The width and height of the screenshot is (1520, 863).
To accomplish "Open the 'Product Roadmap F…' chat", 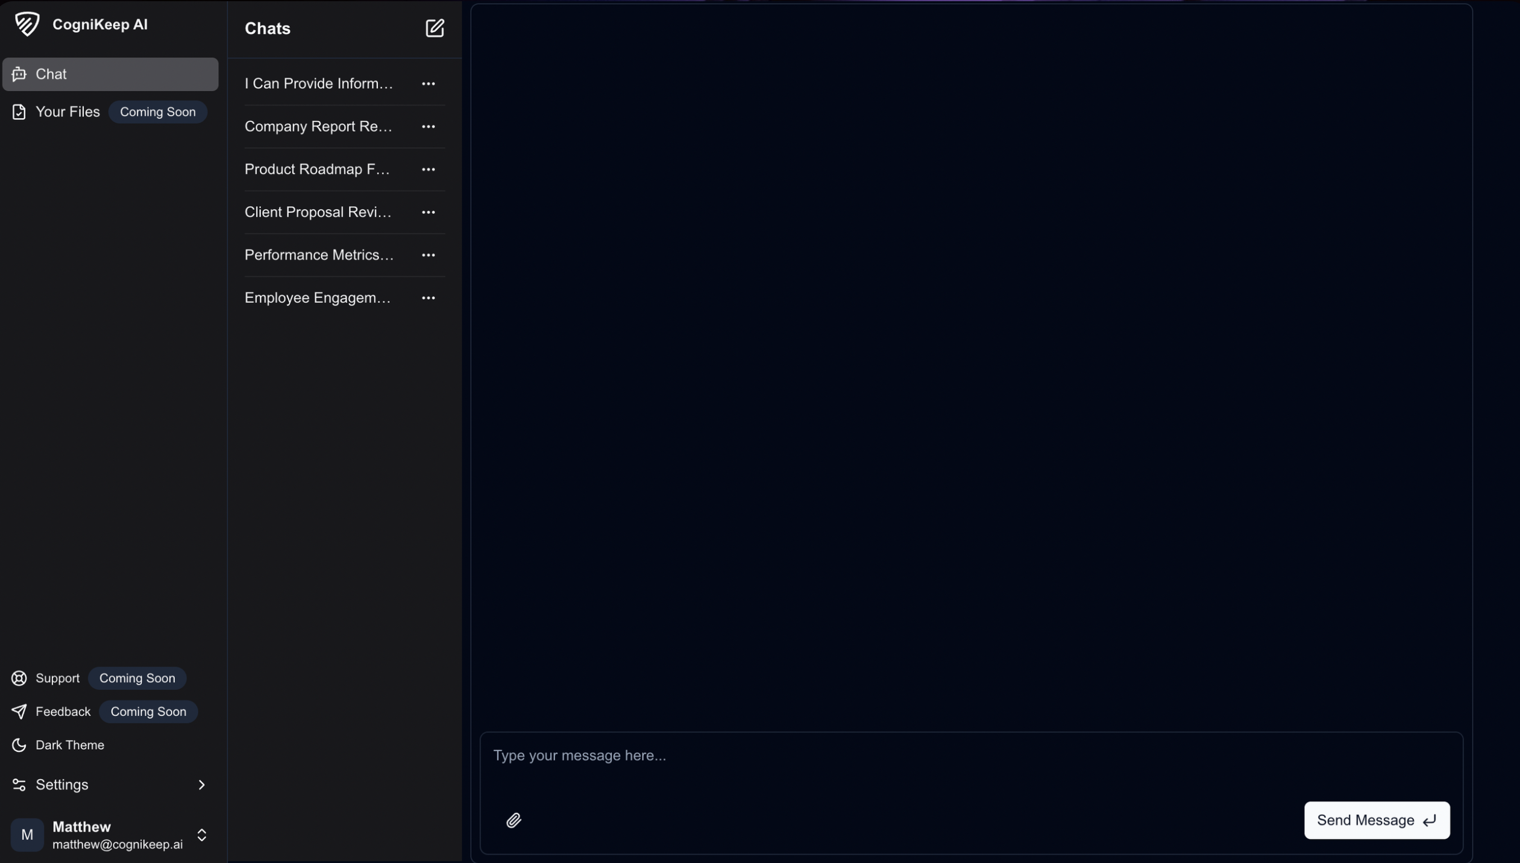I will [318, 169].
